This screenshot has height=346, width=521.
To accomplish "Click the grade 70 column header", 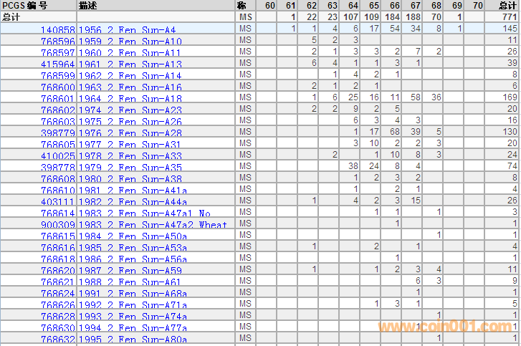I will [478, 6].
